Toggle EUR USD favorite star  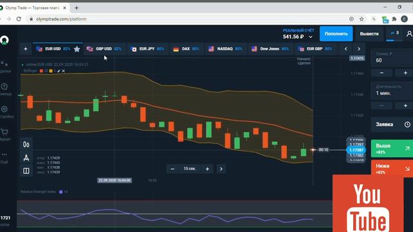(x=77, y=49)
